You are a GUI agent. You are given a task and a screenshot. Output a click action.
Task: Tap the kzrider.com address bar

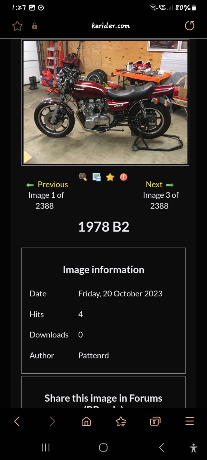111,26
